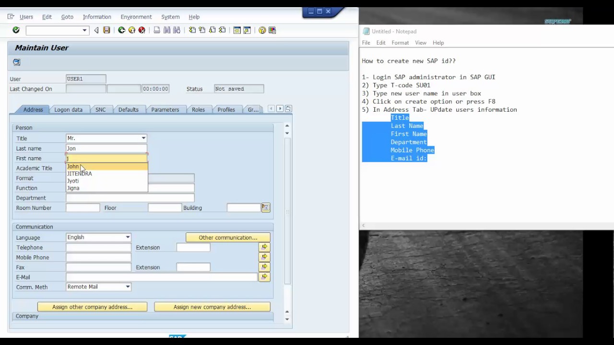The width and height of the screenshot is (614, 345).
Task: Click the yellow Help question mark icon
Action: click(262, 30)
